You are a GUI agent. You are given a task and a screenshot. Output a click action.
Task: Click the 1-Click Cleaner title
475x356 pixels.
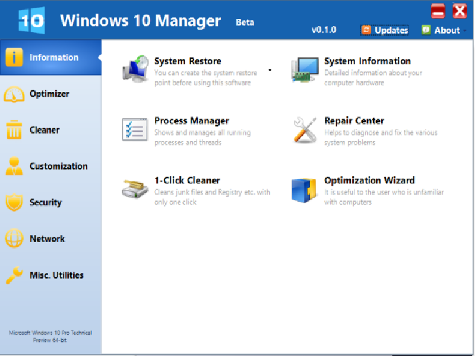pyautogui.click(x=187, y=180)
